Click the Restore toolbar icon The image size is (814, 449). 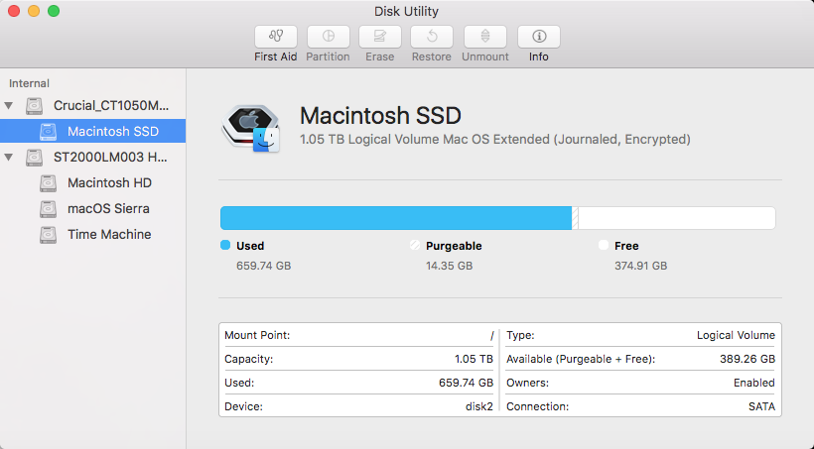point(432,37)
